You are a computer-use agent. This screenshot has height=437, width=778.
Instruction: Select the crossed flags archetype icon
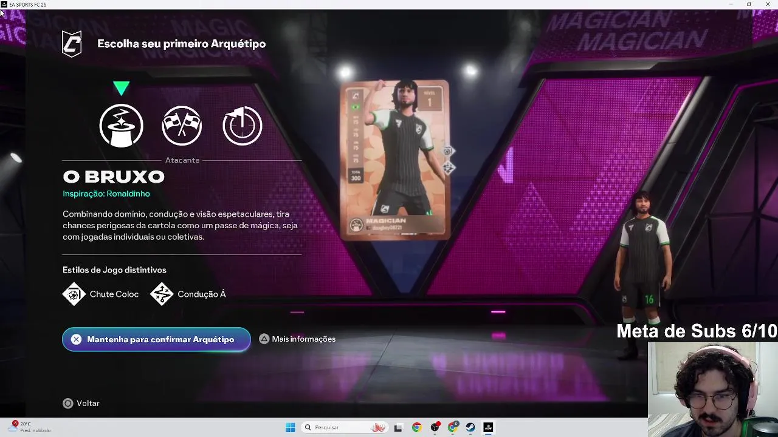(x=182, y=126)
